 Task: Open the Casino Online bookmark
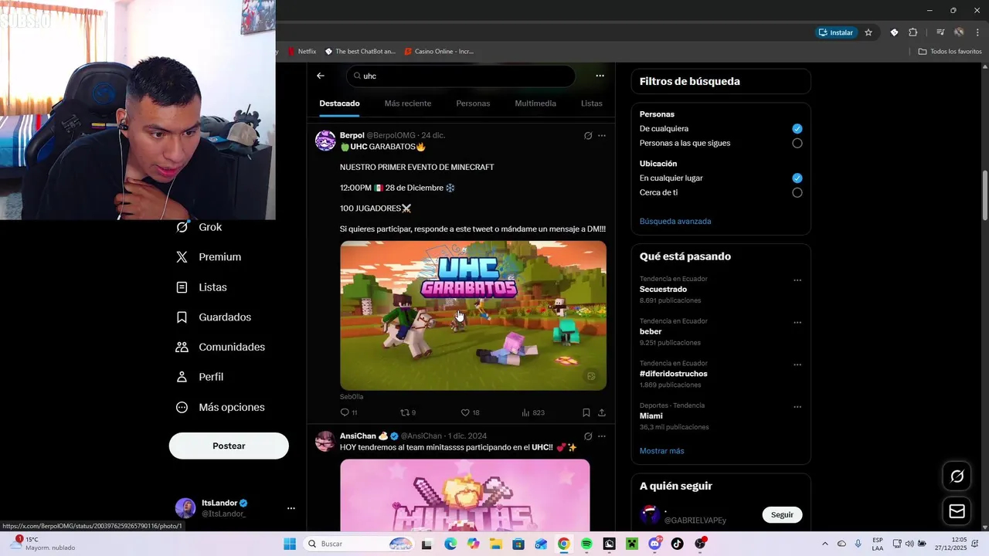(x=439, y=52)
